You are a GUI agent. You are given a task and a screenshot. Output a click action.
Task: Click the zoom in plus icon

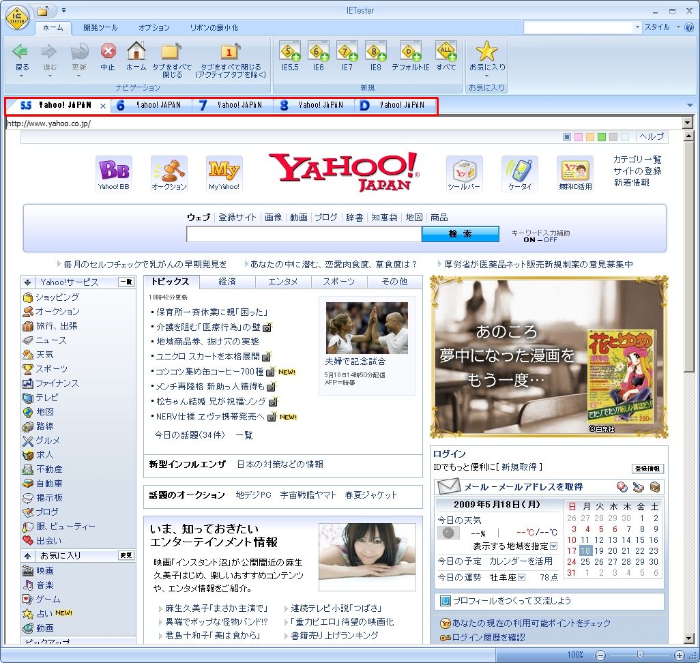[680, 655]
